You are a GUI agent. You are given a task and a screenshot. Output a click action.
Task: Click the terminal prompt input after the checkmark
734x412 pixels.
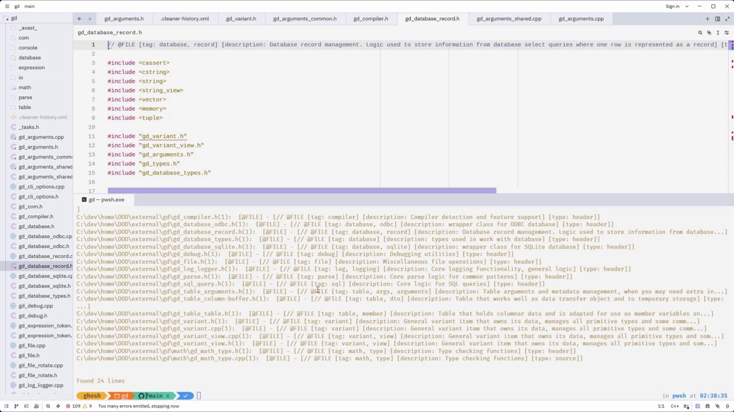pyautogui.click(x=199, y=395)
